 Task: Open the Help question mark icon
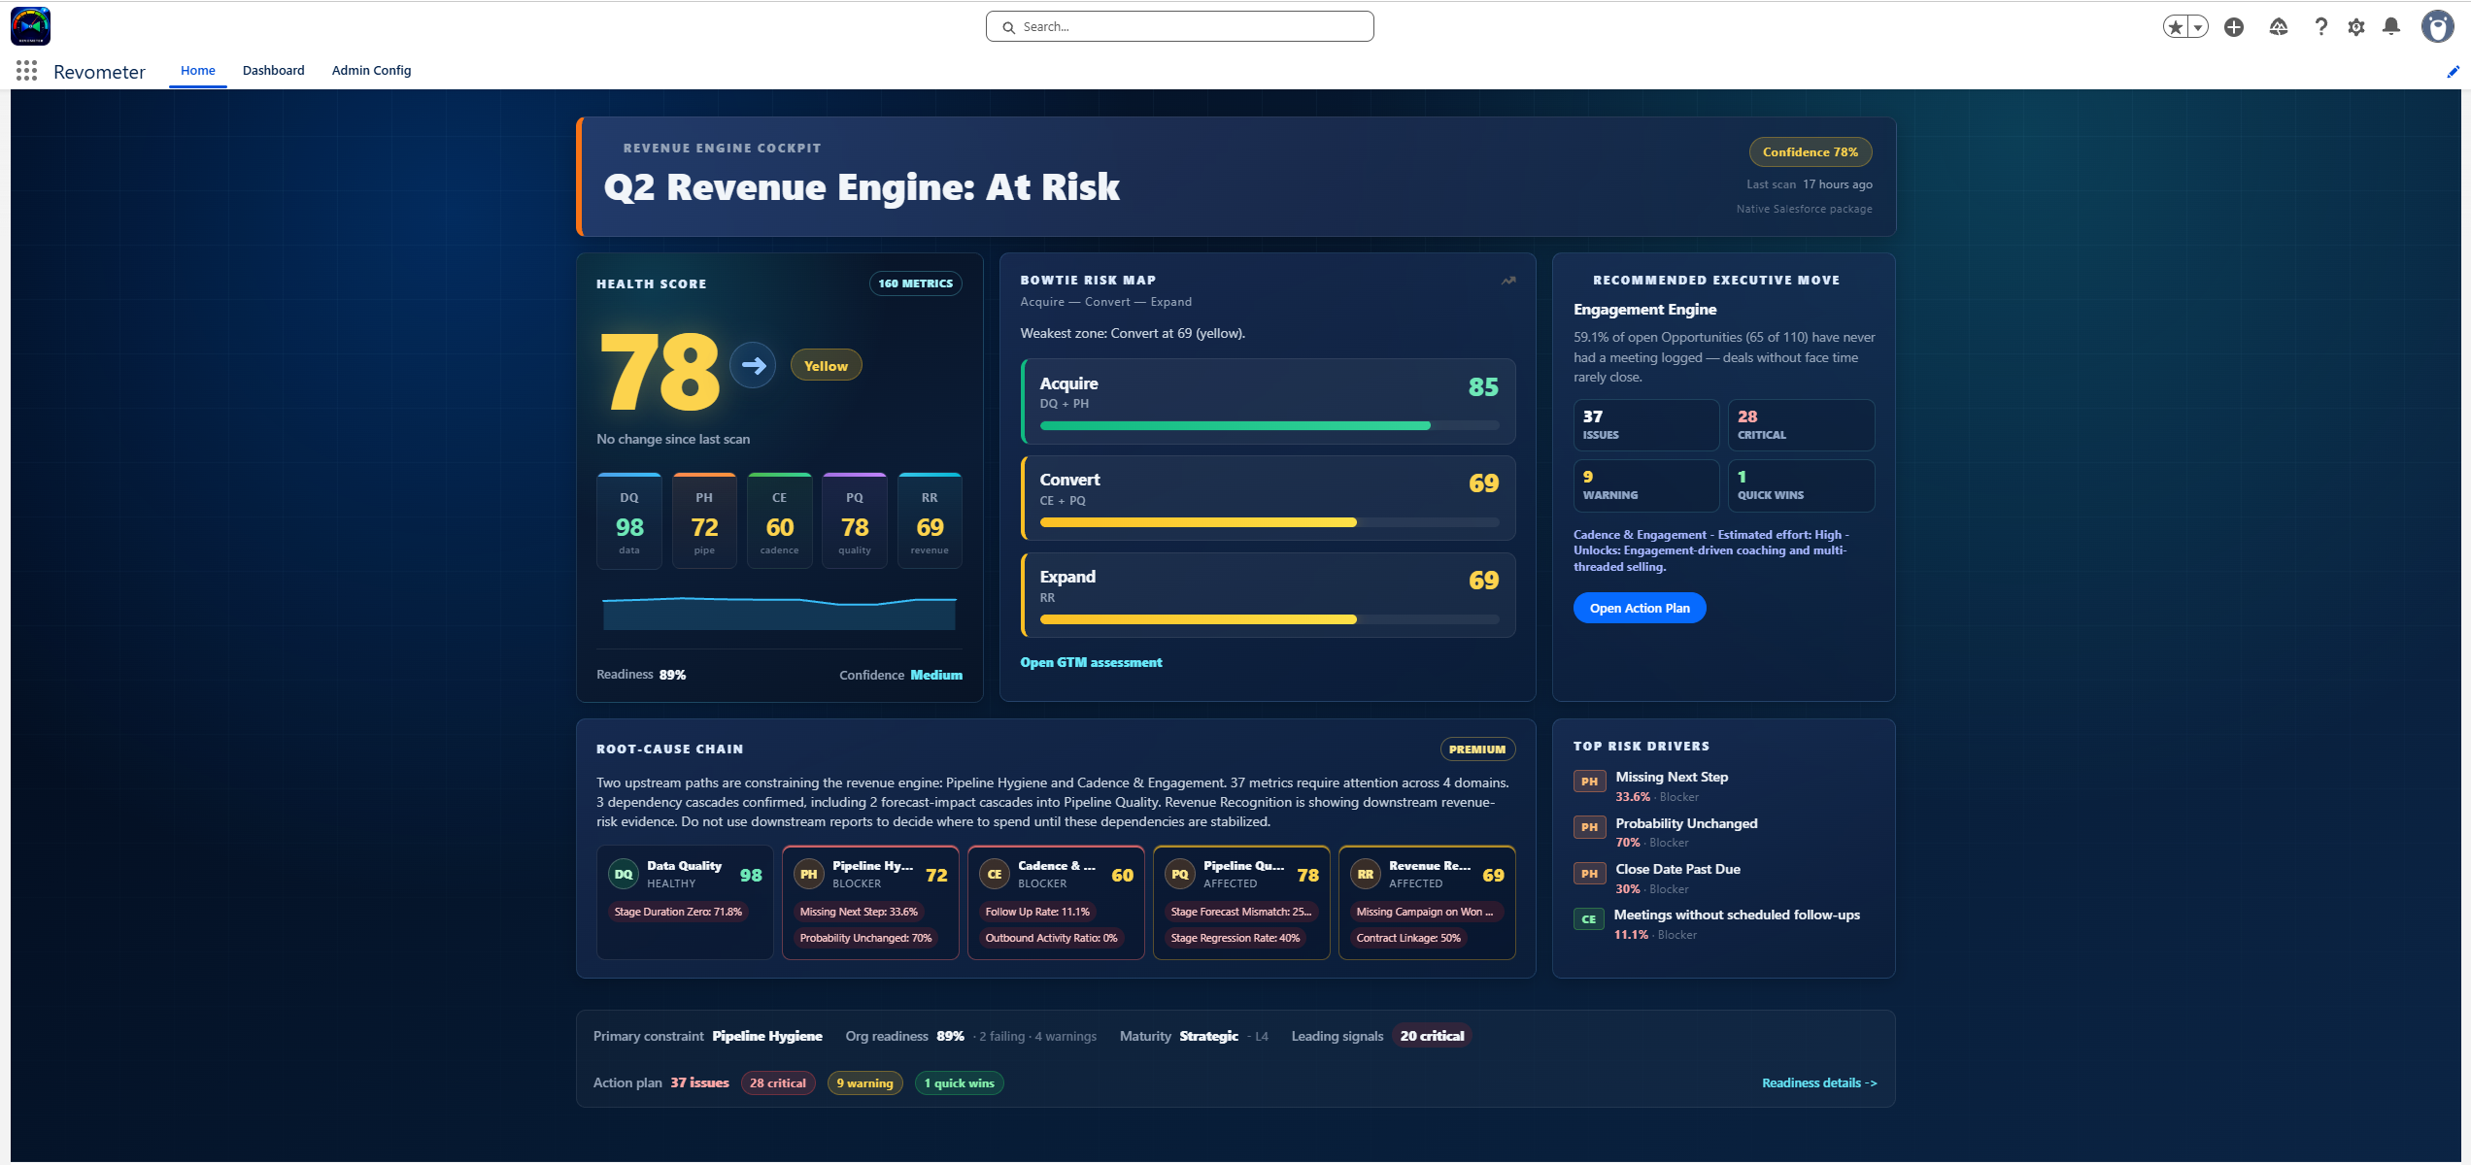click(x=2321, y=27)
